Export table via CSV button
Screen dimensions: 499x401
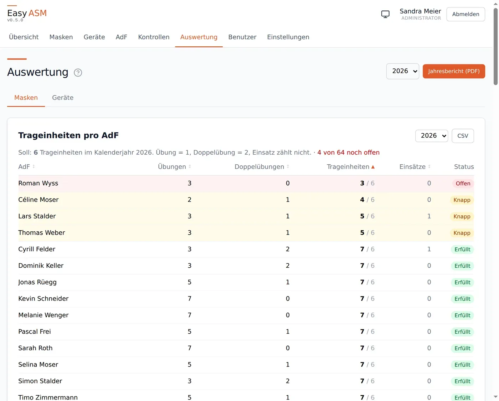pos(463,136)
